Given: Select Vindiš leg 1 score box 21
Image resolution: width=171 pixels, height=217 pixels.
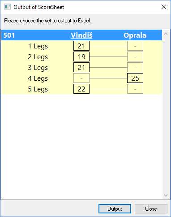Looking at the screenshot, I should pyautogui.click(x=81, y=46).
